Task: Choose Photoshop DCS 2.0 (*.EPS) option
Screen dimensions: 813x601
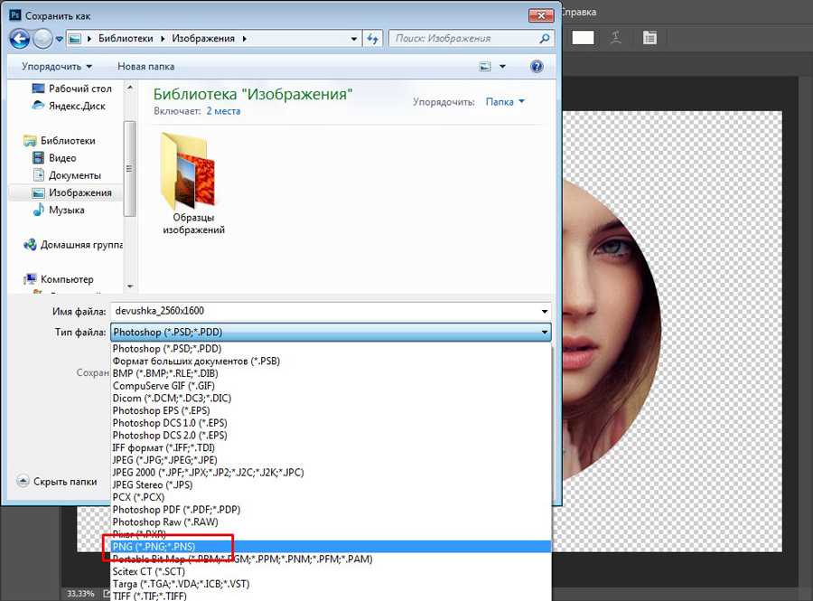Action: [331, 436]
